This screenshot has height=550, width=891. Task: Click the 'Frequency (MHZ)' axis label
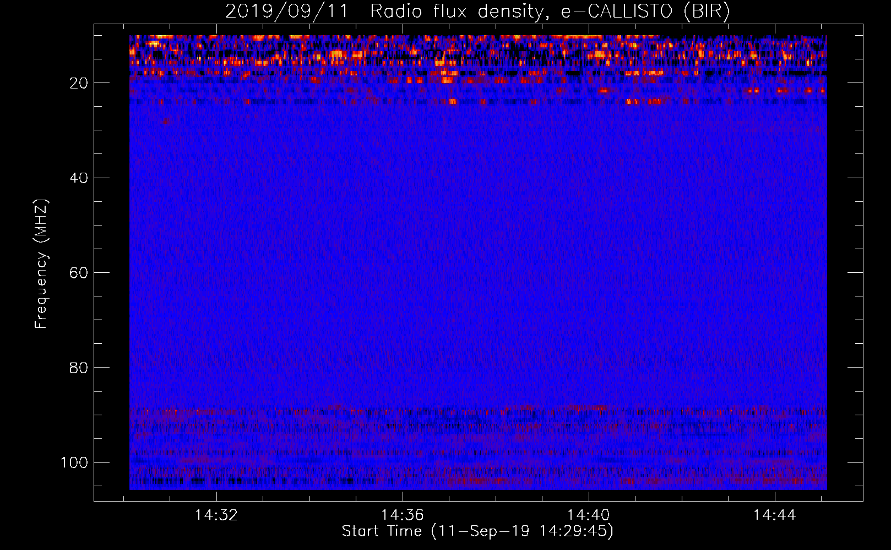[x=41, y=264]
